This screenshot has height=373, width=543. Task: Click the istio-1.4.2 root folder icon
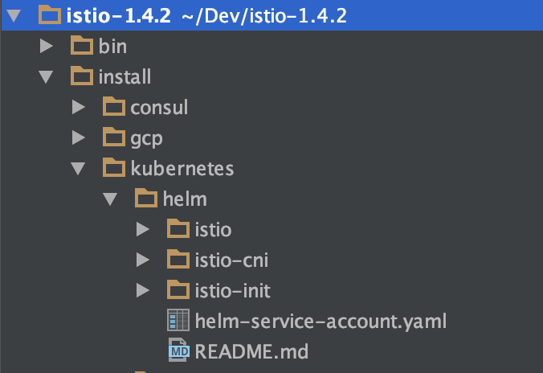coord(50,15)
